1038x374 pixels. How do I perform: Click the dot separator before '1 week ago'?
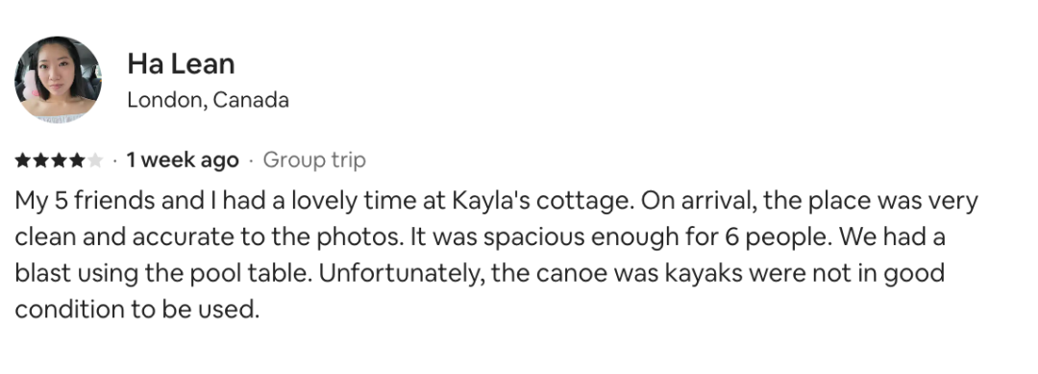[x=115, y=161]
